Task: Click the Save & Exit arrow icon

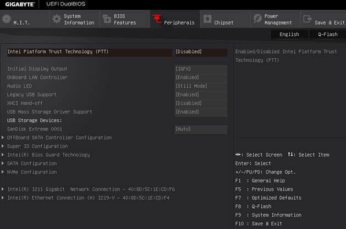Action: click(307, 19)
